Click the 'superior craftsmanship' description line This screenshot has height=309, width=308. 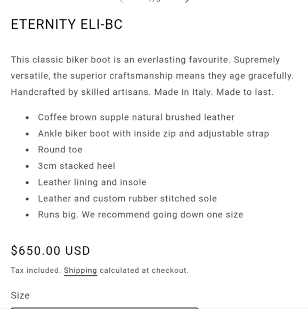pos(152,76)
